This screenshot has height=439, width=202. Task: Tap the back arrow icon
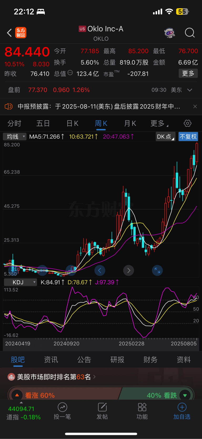click(9, 33)
